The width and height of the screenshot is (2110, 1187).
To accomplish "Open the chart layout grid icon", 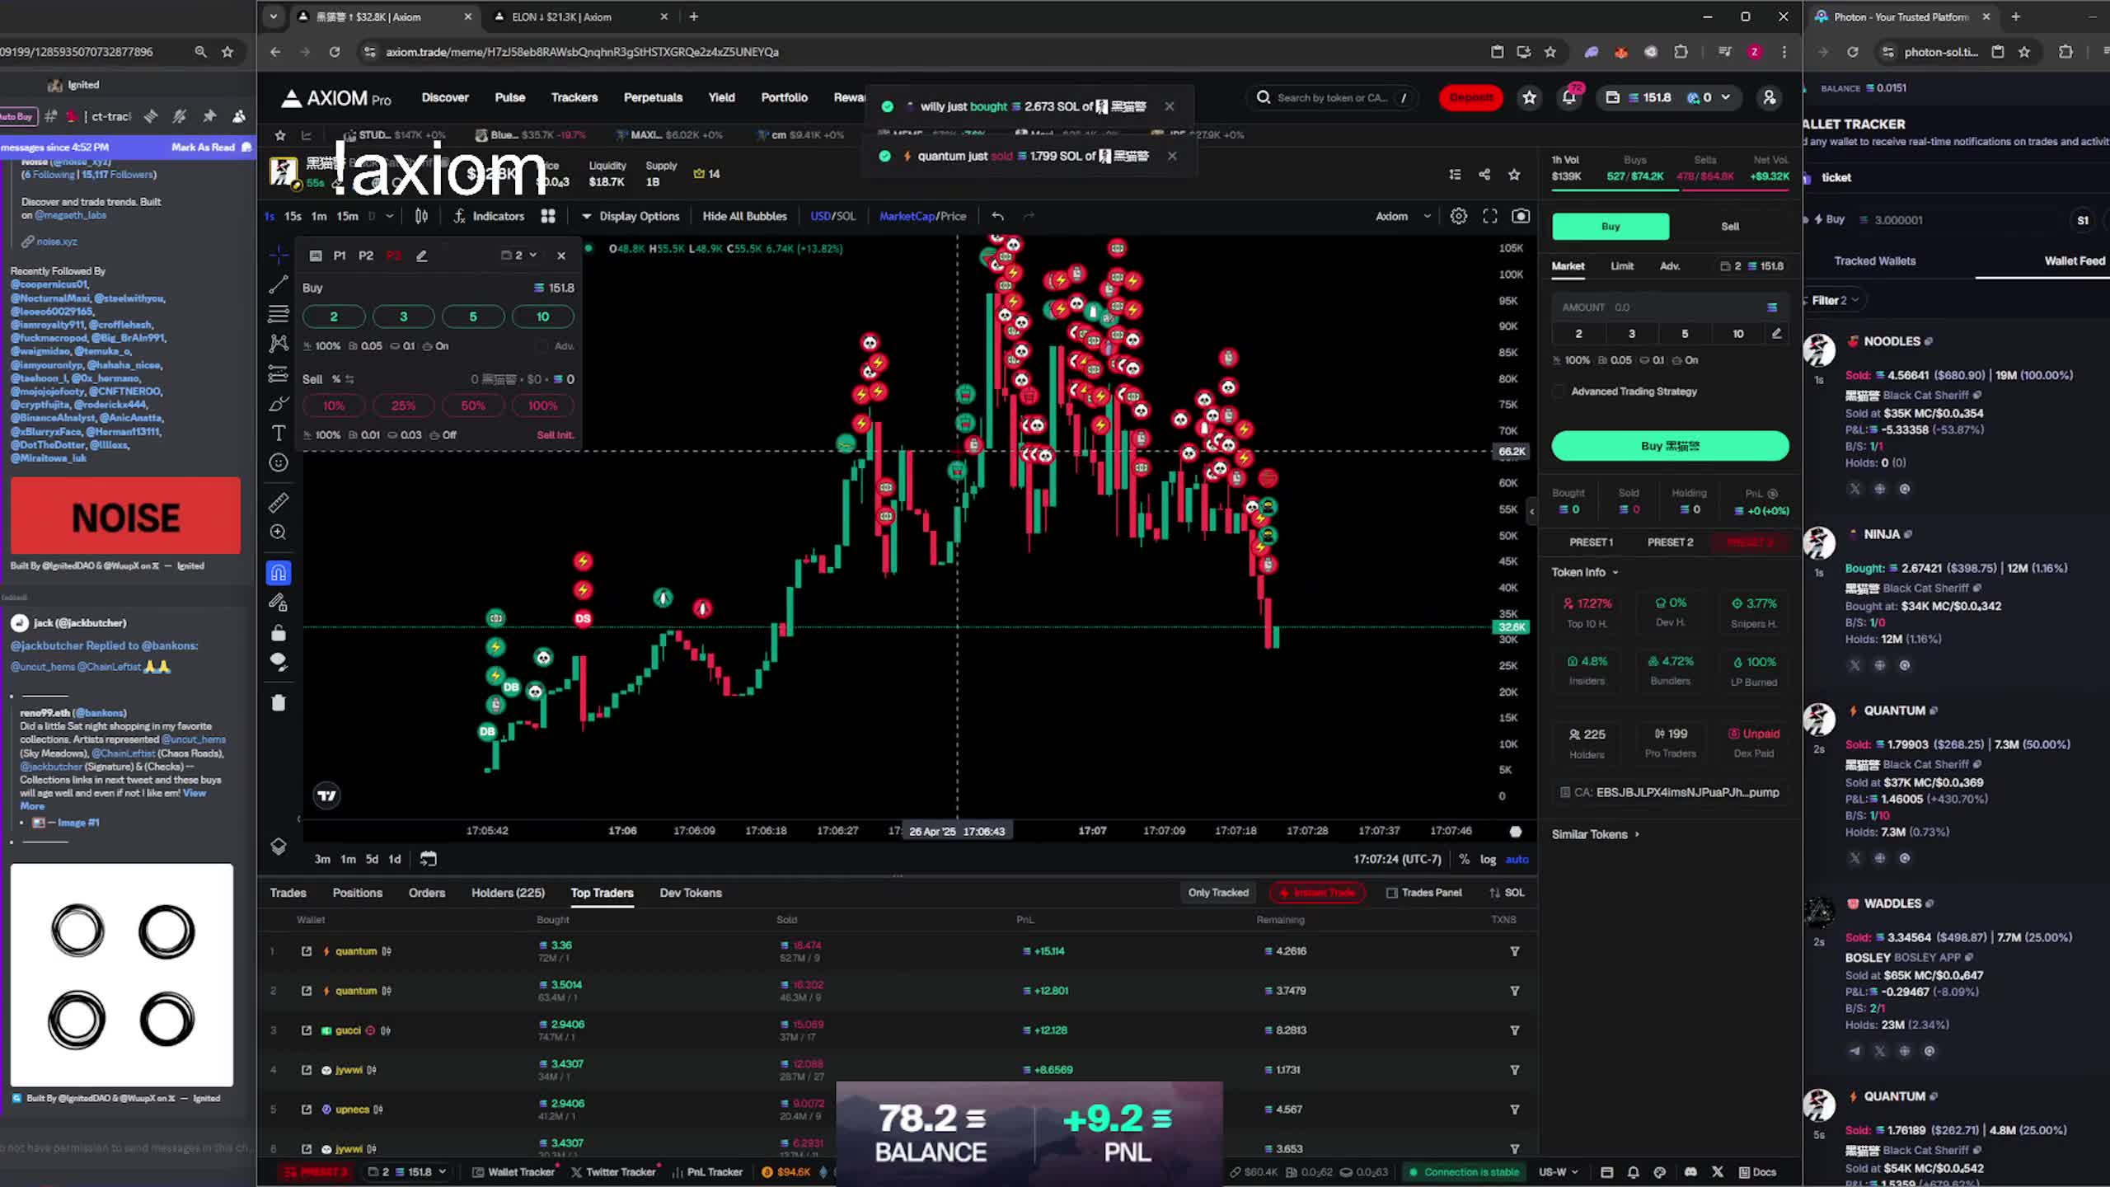I will (548, 216).
